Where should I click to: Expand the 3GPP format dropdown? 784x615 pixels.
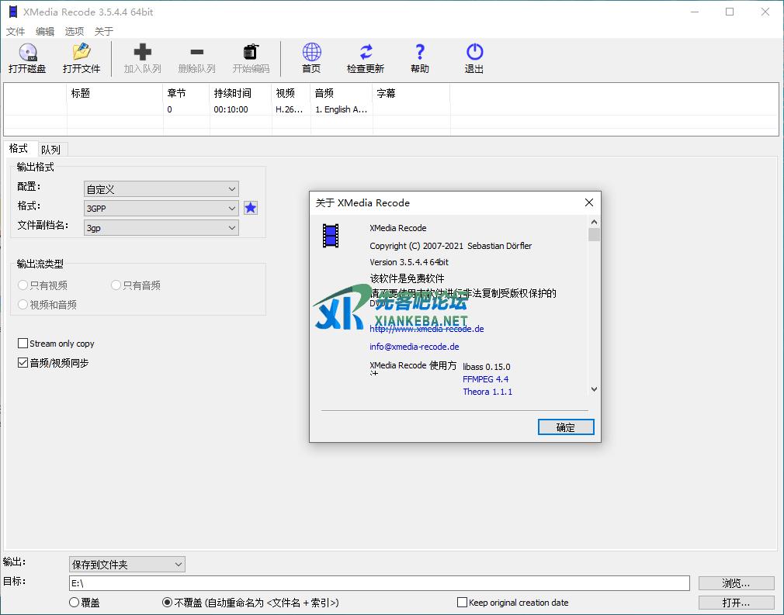pyautogui.click(x=232, y=209)
